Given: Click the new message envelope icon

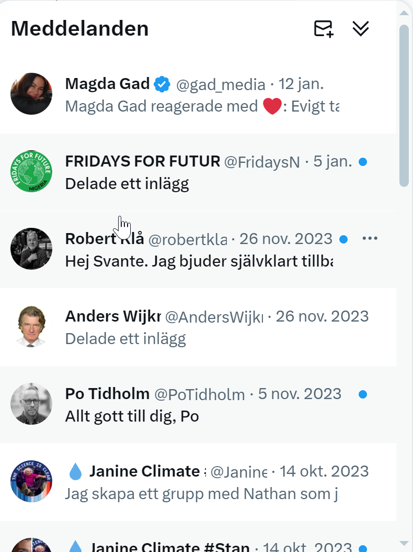Looking at the screenshot, I should (324, 29).
